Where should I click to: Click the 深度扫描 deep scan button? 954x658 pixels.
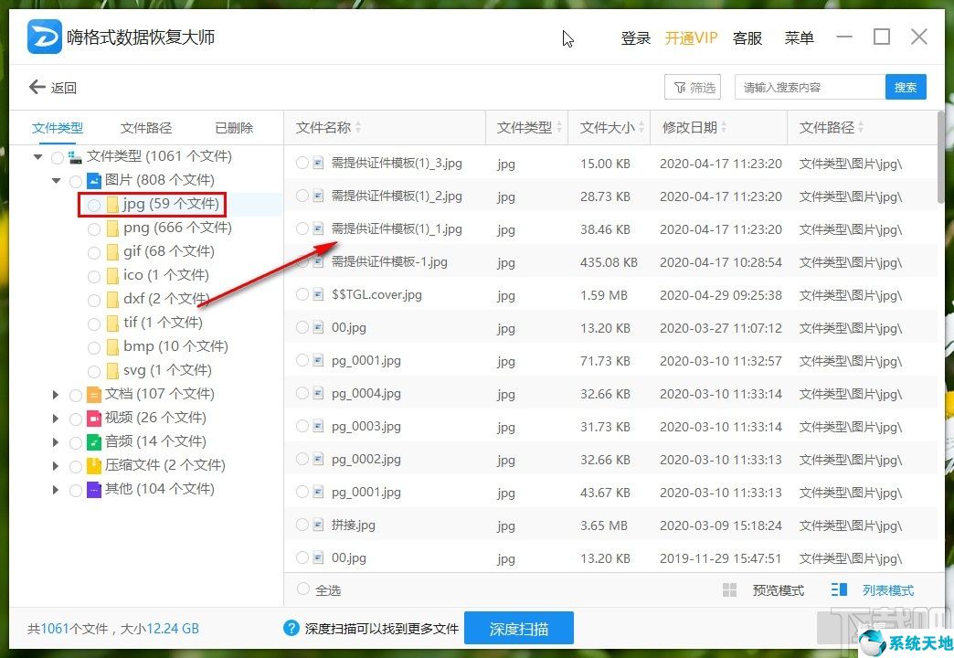pyautogui.click(x=519, y=628)
